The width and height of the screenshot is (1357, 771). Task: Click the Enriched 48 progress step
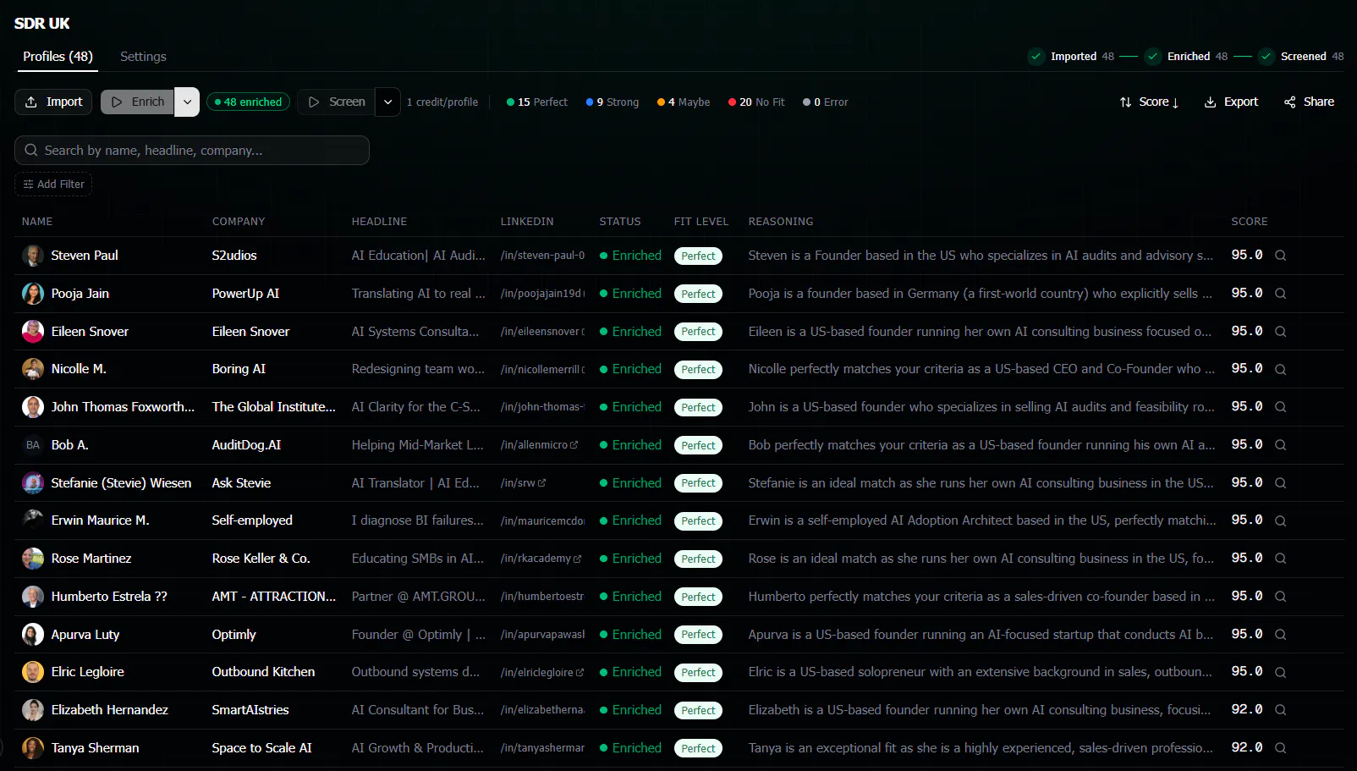pyautogui.click(x=1186, y=57)
